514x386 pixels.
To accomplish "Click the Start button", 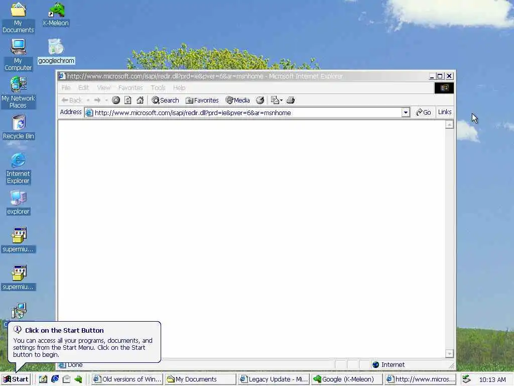I will point(16,379).
